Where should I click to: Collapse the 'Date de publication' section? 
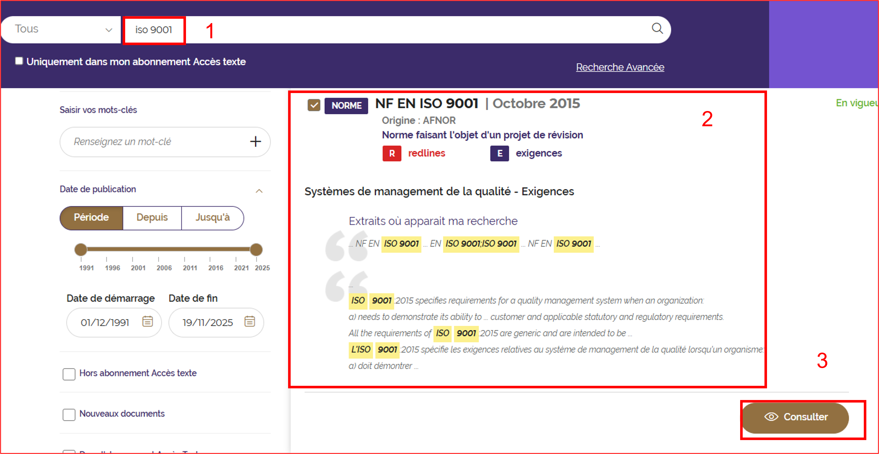click(x=259, y=191)
